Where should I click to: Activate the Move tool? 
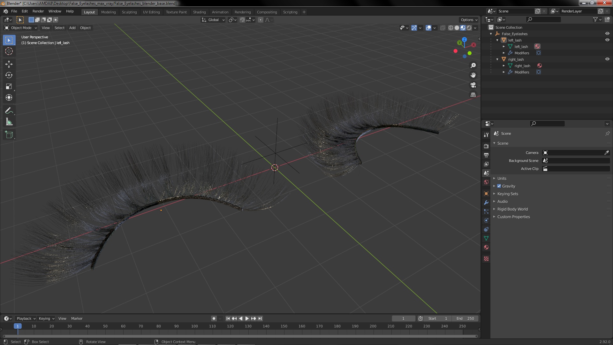[9, 64]
